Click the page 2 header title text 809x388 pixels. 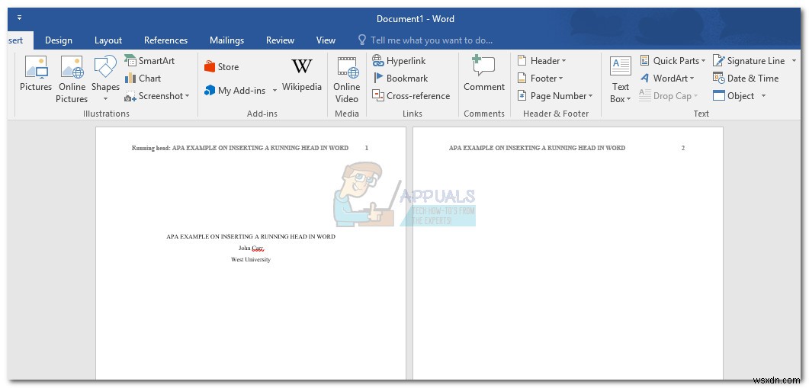pos(537,148)
